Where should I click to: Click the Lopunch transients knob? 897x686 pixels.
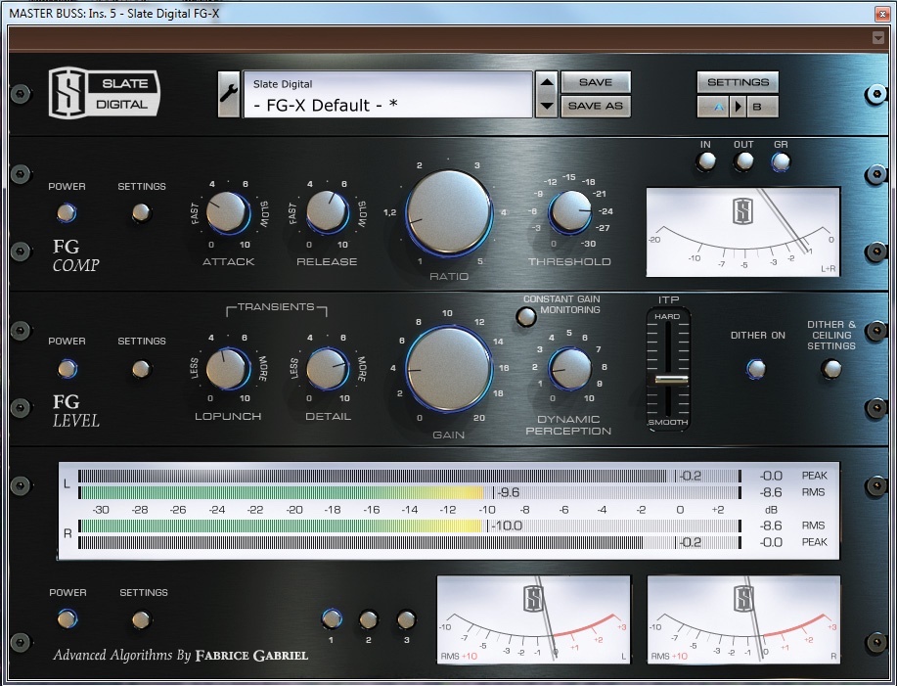pos(228,369)
